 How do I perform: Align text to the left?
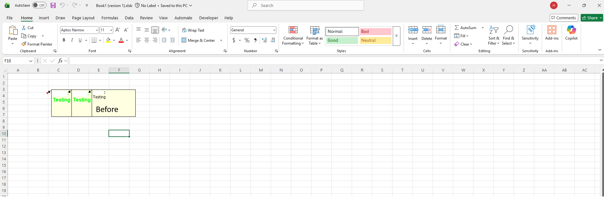pos(139,40)
